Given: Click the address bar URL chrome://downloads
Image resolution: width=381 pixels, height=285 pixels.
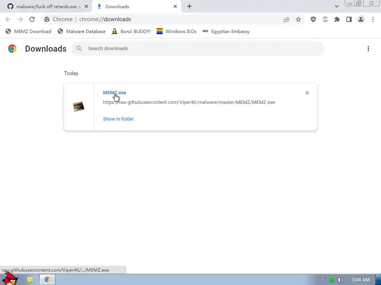Looking at the screenshot, I should [x=105, y=19].
